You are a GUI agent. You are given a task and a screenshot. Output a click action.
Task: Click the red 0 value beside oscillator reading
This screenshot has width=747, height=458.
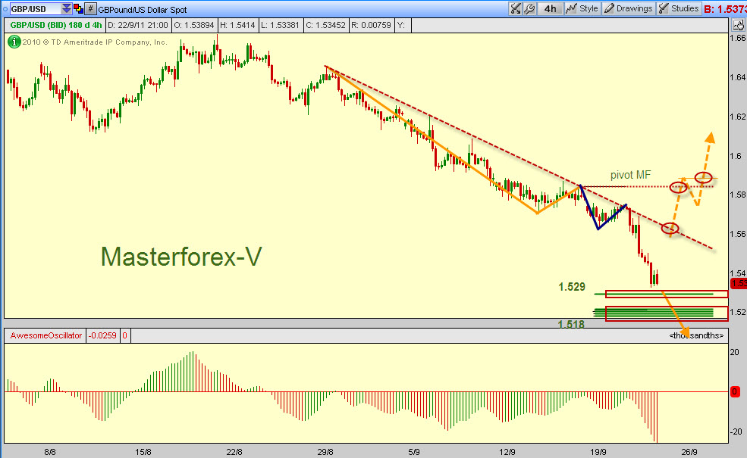click(125, 335)
